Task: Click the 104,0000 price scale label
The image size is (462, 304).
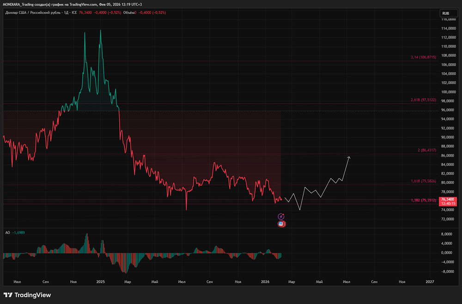Action: (x=449, y=73)
